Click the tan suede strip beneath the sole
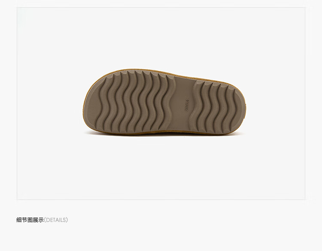This screenshot has width=322, height=251. point(164,133)
